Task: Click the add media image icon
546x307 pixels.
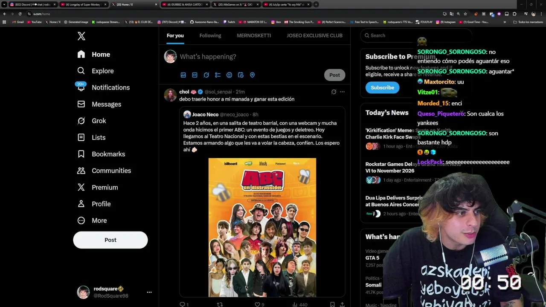Action: coord(183,75)
